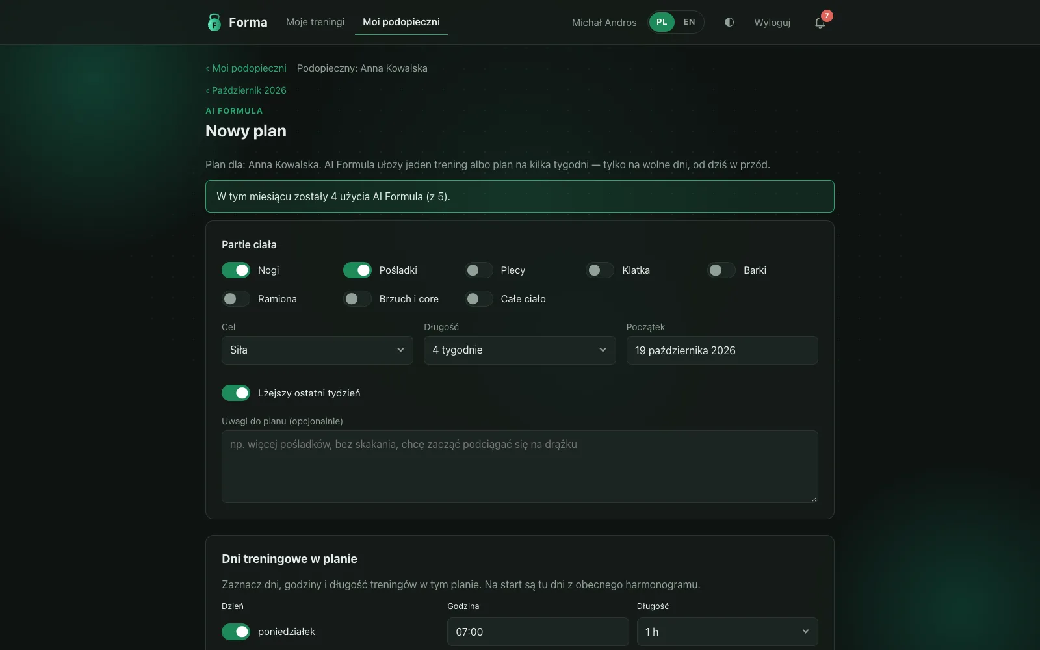Screen dimensions: 1040x650
Task: Click the Michał Andros user name
Action: click(604, 22)
